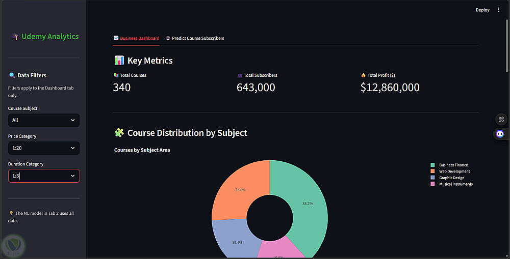The image size is (510, 259).
Task: Select the Business Dashboard tab
Action: tap(136, 38)
